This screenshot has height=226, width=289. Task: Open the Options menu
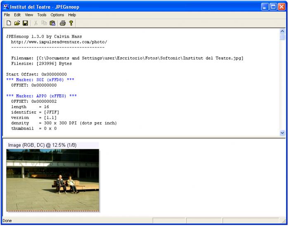tap(57, 15)
